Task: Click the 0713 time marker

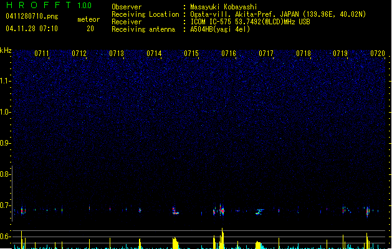Action: [x=117, y=54]
